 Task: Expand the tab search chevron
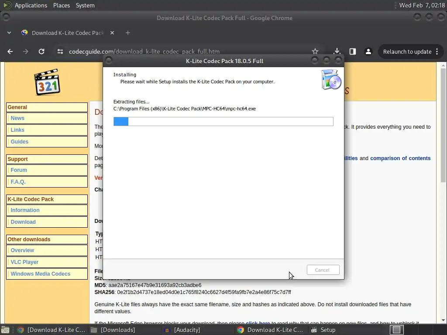(9, 33)
